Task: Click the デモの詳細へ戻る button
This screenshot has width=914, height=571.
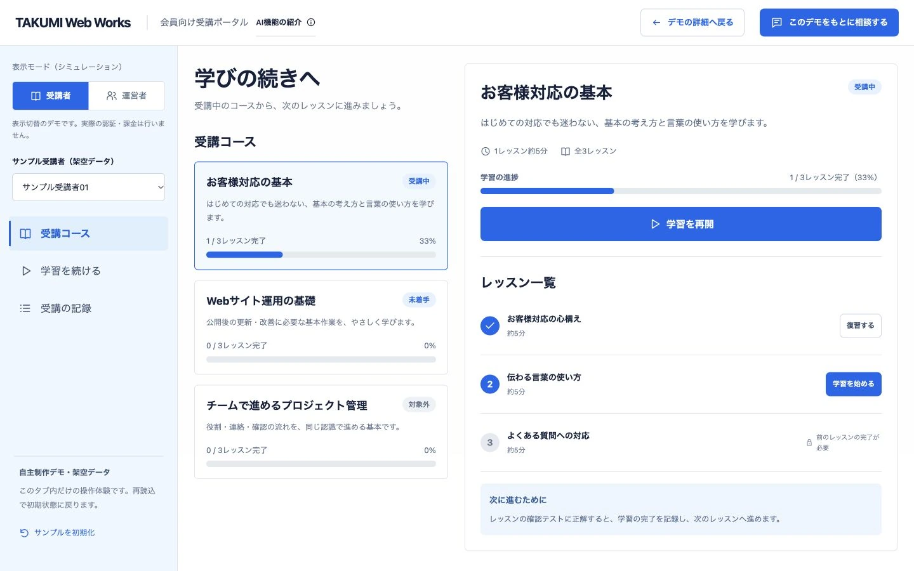Action: pyautogui.click(x=692, y=22)
